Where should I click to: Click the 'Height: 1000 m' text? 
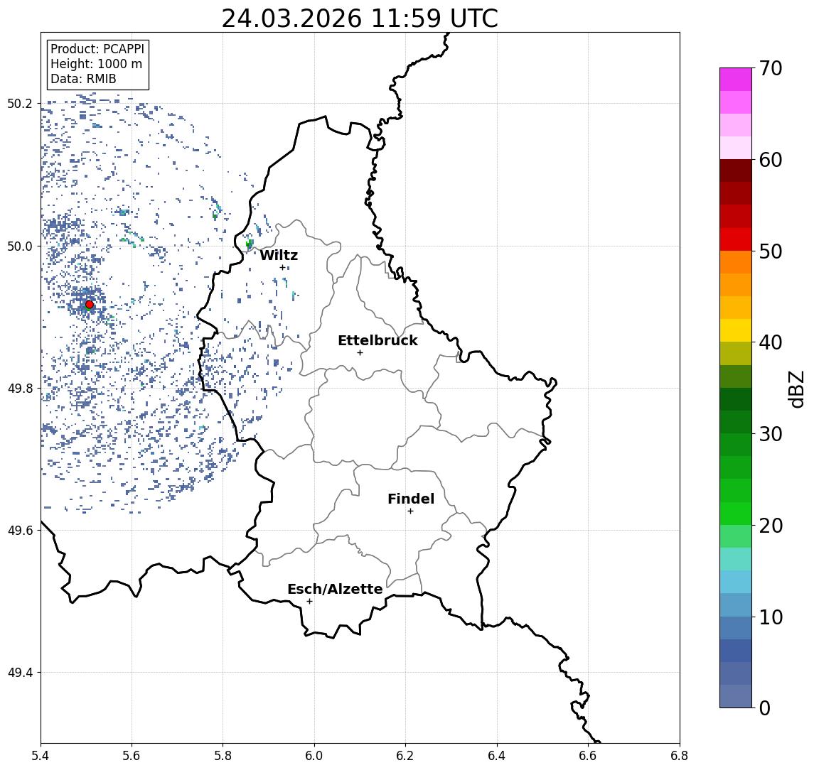click(96, 64)
